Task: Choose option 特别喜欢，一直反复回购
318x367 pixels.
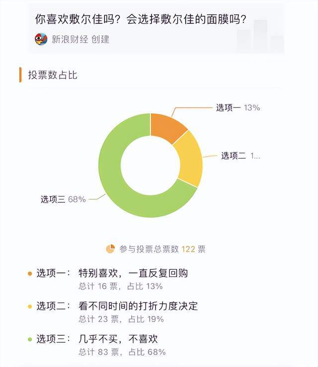Action: pos(133,273)
